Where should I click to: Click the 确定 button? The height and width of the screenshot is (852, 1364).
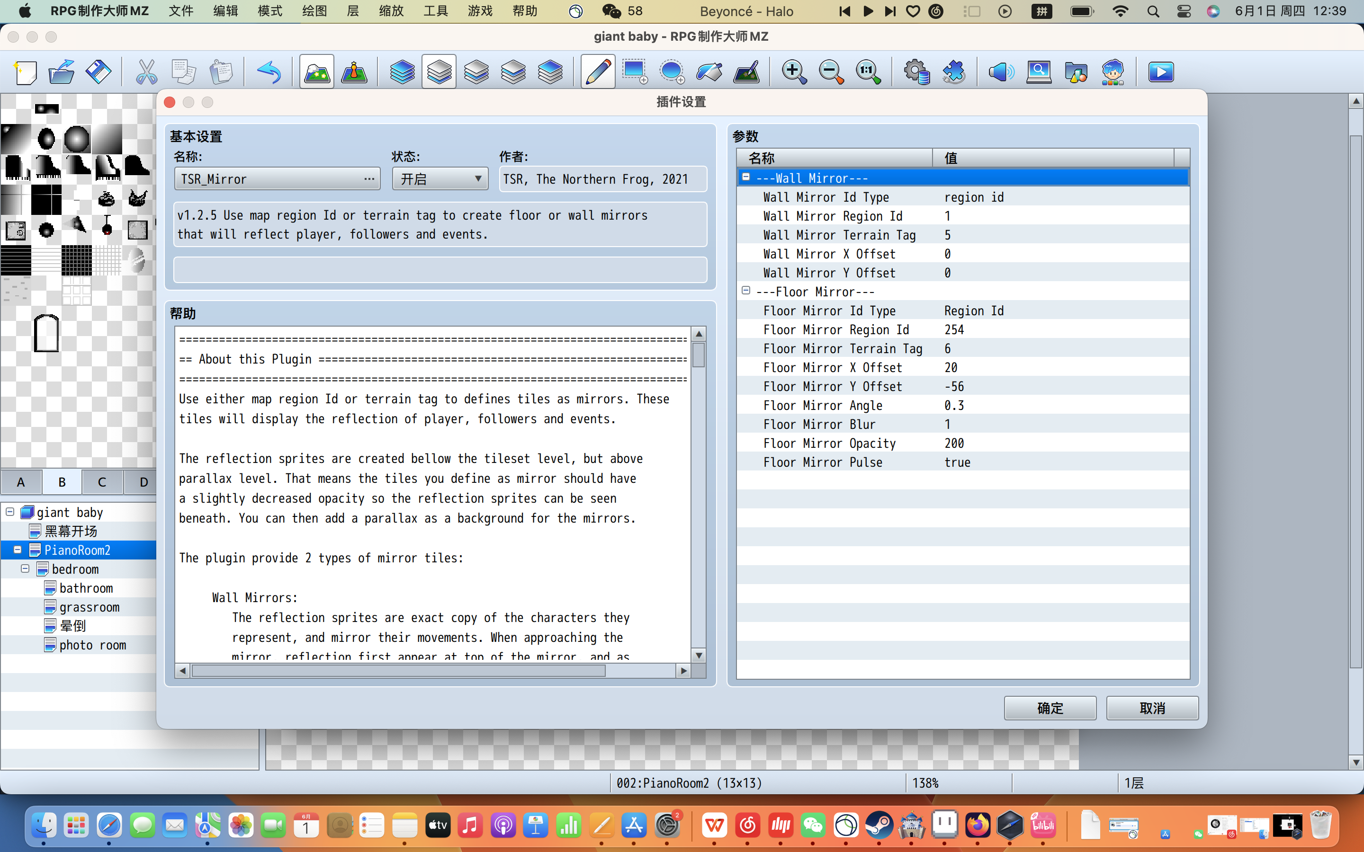point(1050,708)
